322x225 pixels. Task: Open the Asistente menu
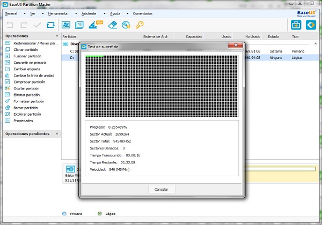pyautogui.click(x=89, y=13)
